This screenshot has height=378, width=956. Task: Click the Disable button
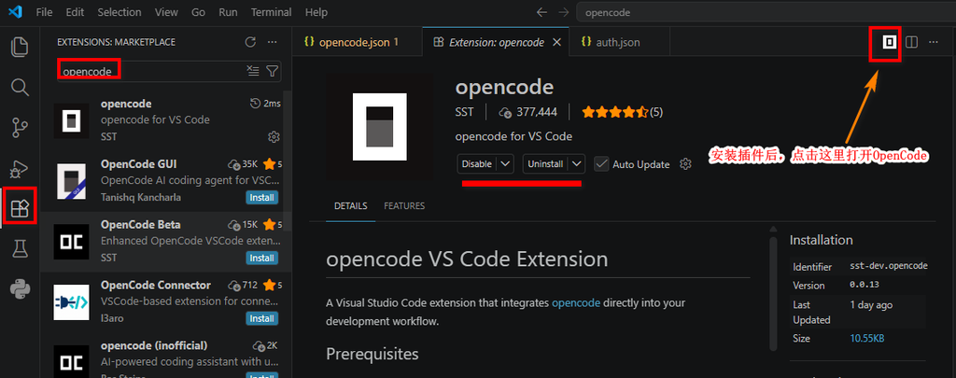[477, 164]
